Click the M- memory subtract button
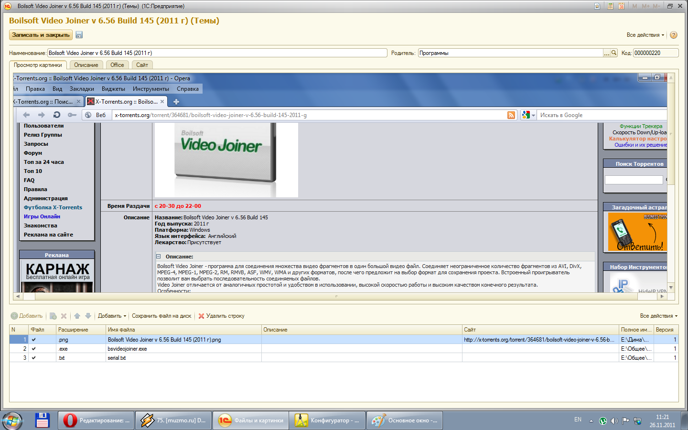This screenshot has height=430, width=688. pyautogui.click(x=656, y=6)
